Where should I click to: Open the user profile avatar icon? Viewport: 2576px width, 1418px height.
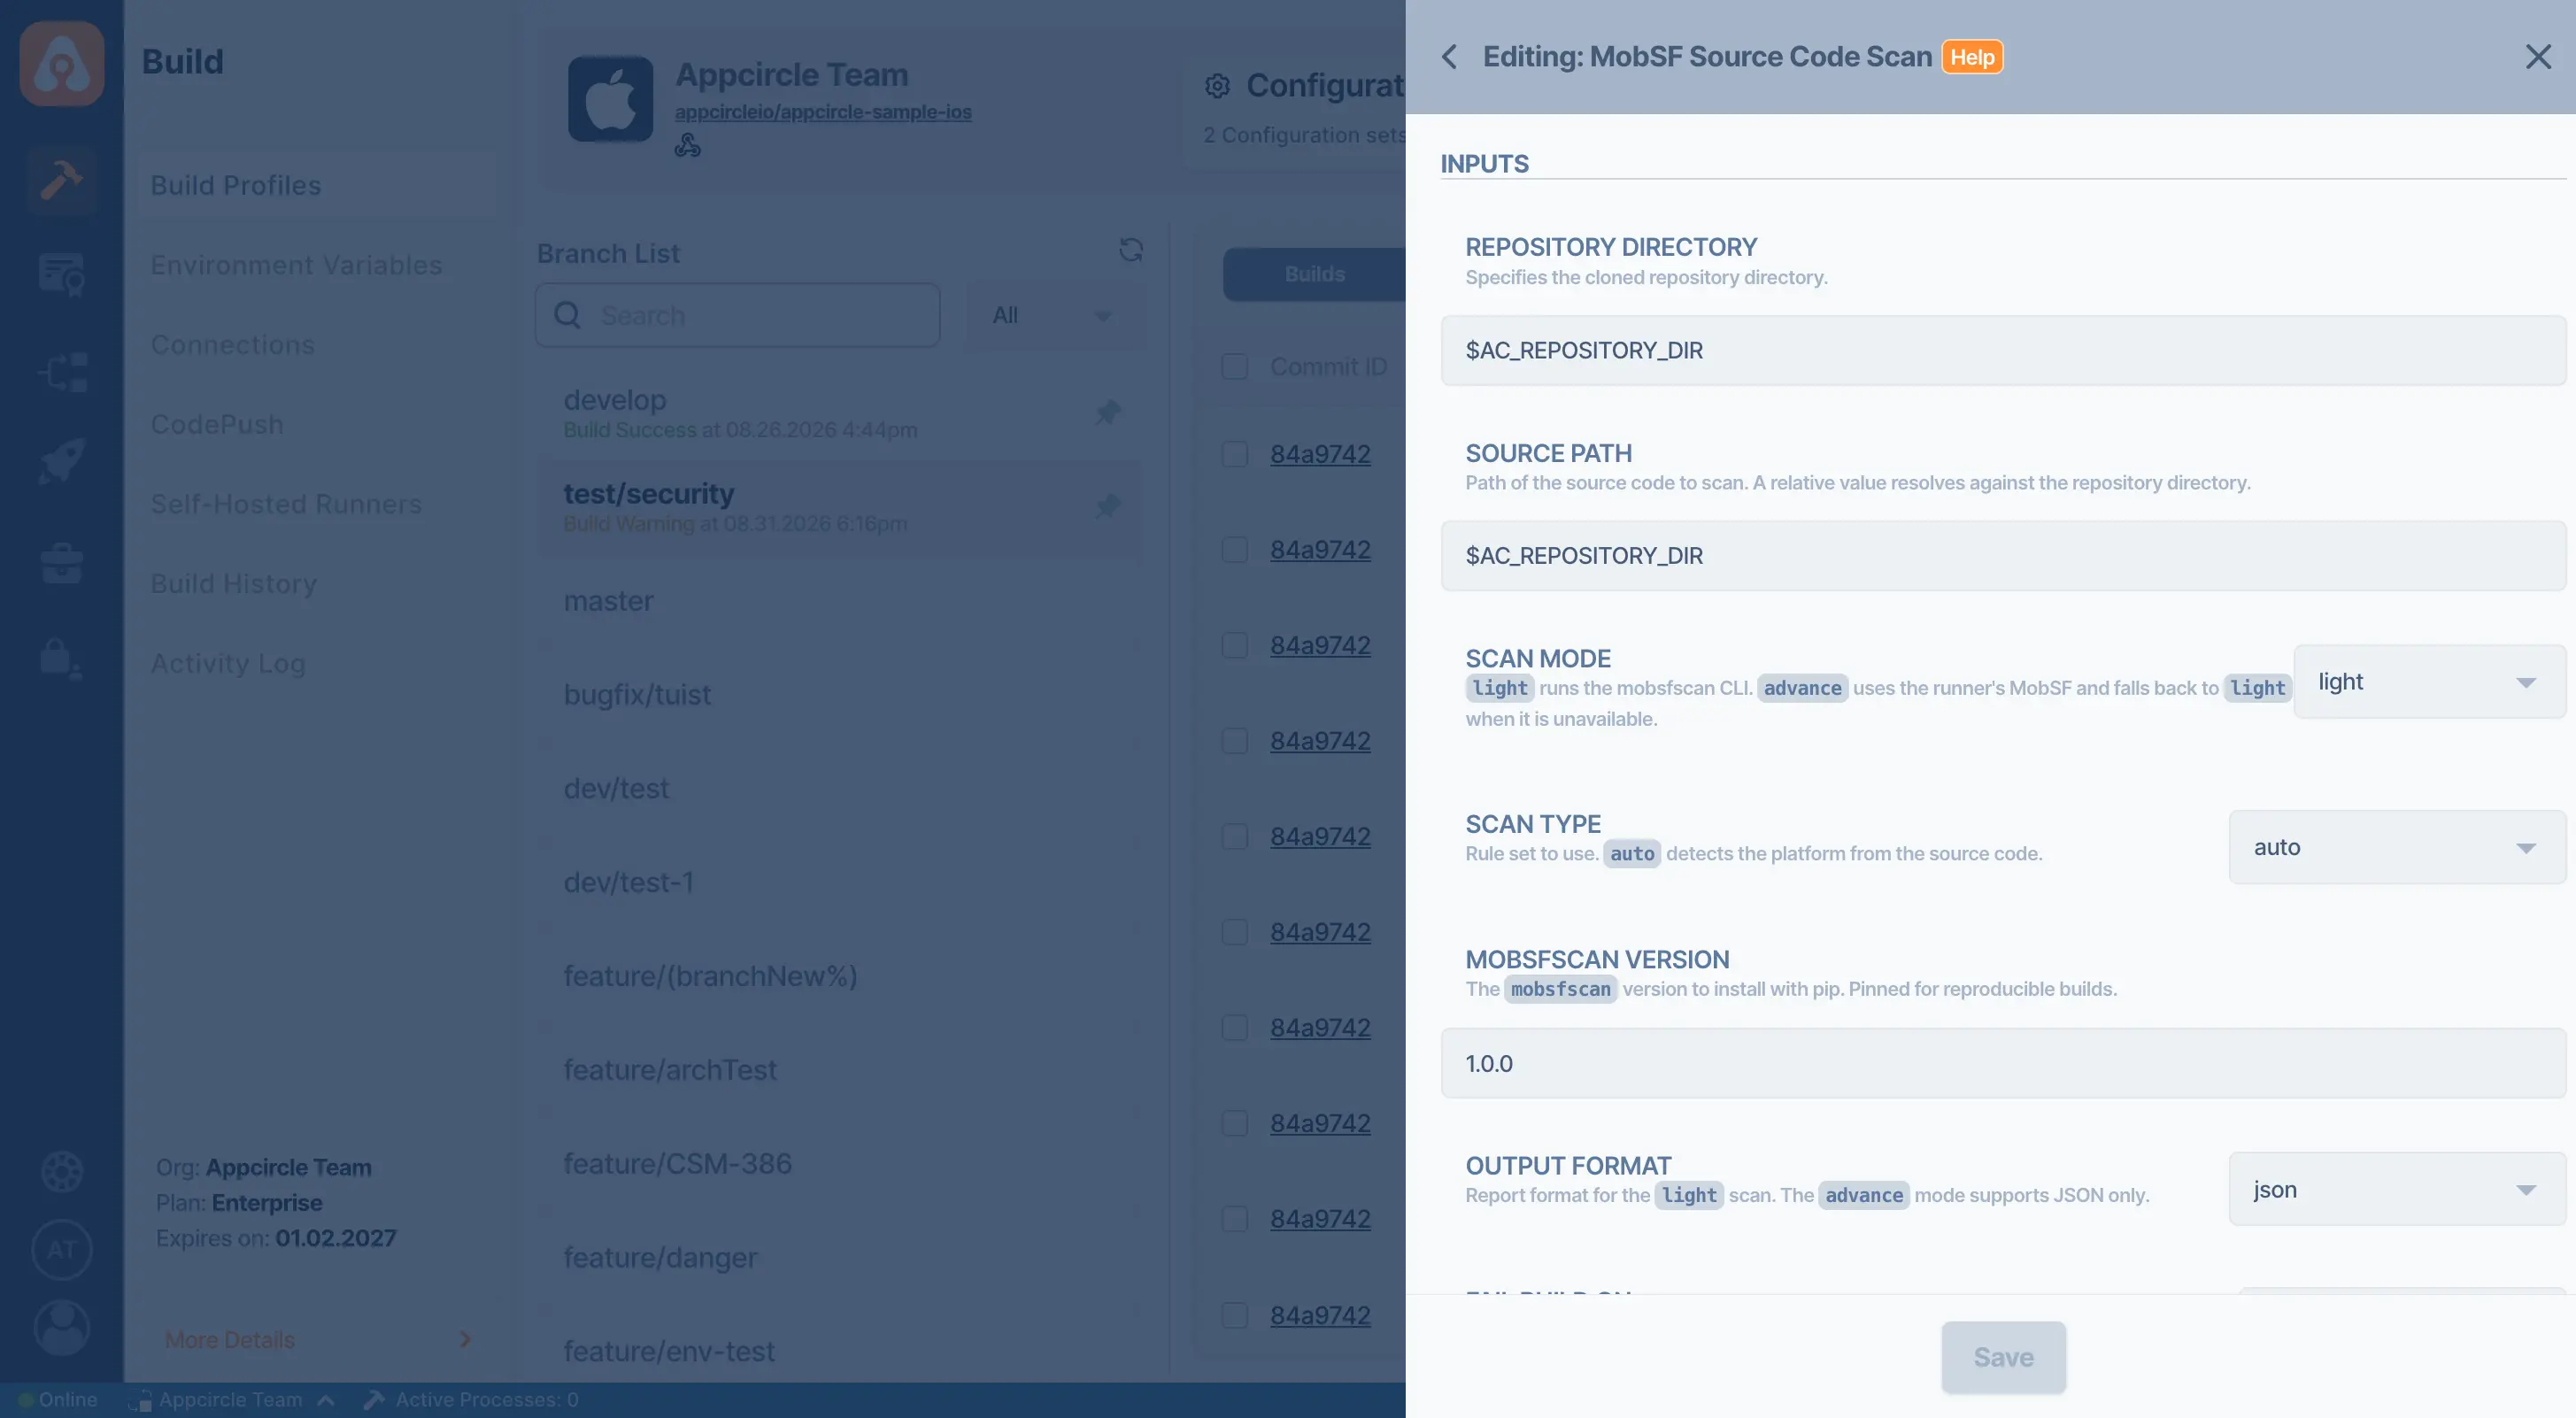pos(62,1328)
